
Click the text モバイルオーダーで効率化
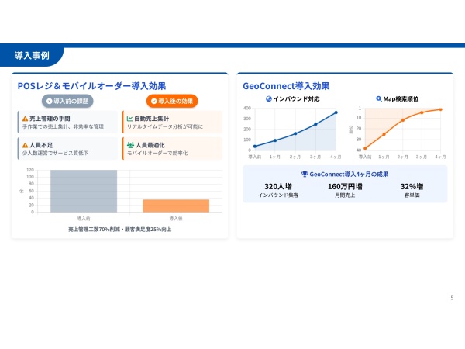[157, 153]
